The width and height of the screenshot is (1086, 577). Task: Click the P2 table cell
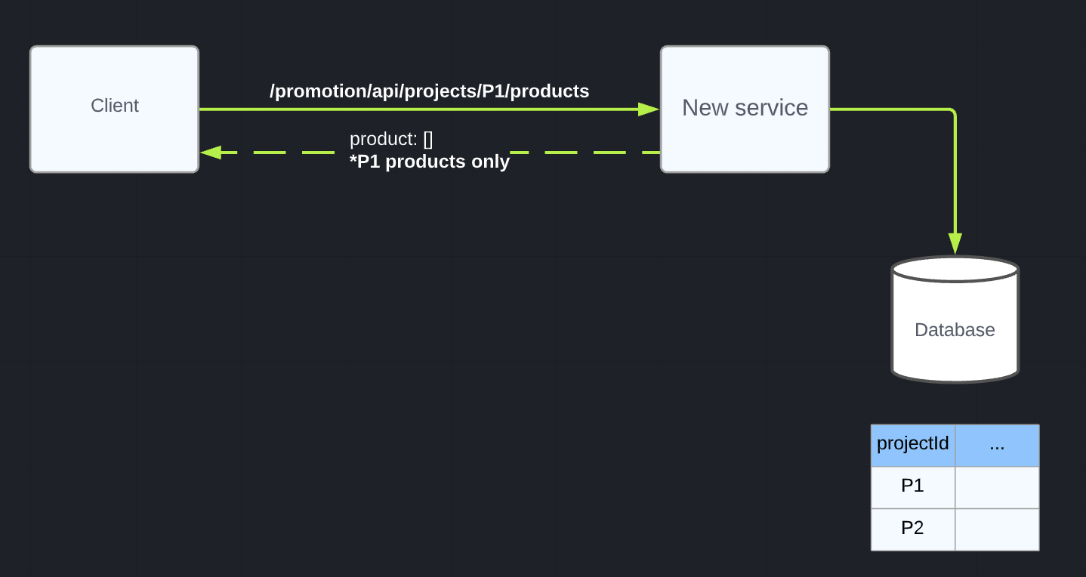[x=912, y=528]
